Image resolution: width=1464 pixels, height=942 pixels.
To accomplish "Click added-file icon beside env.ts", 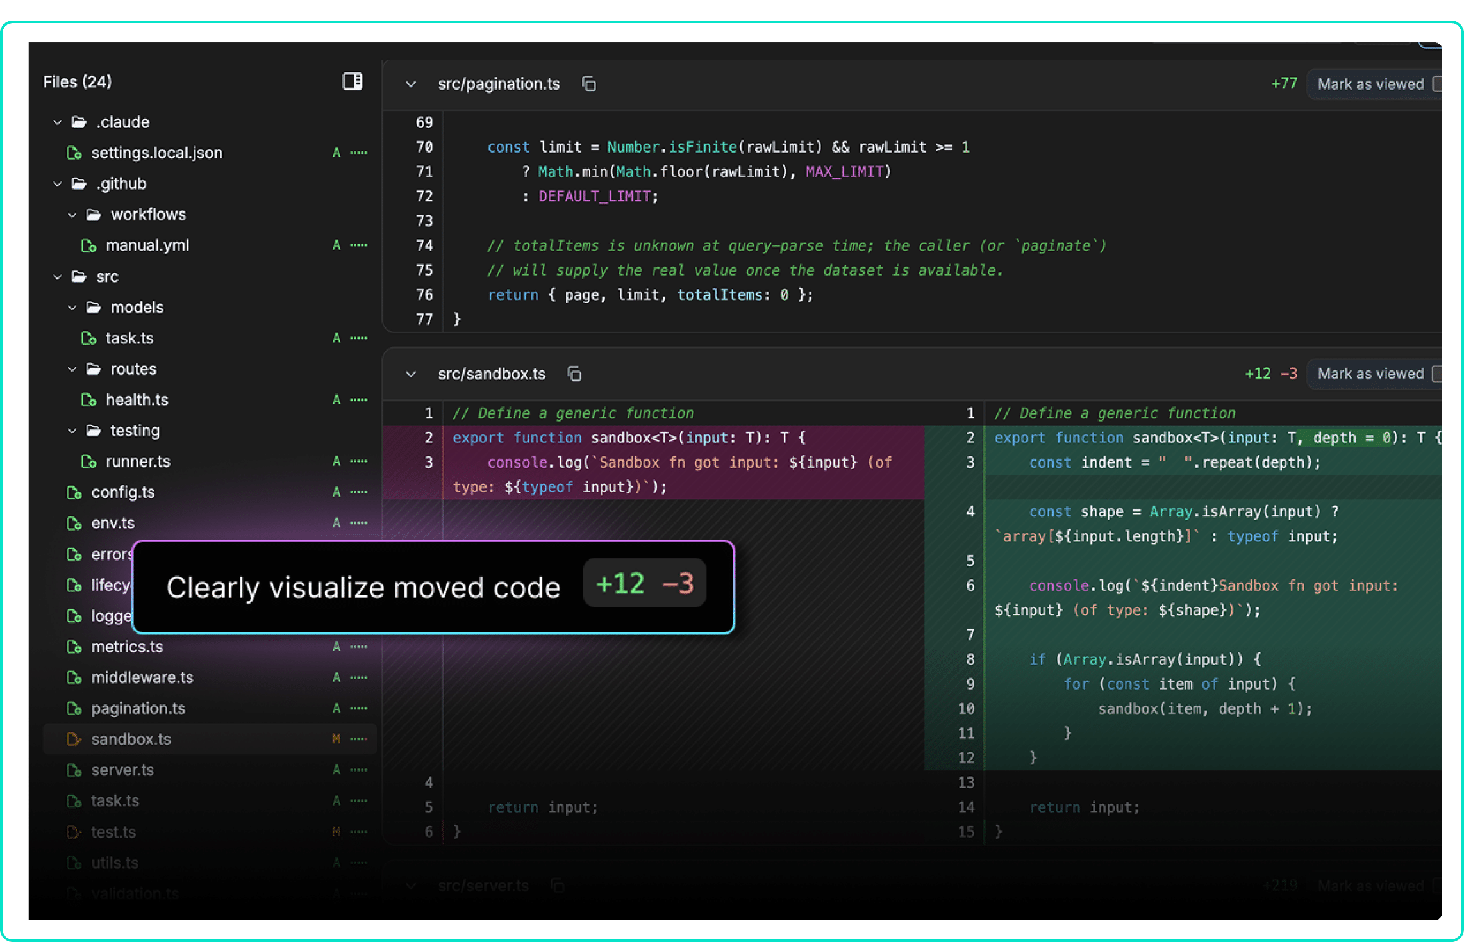I will tap(74, 523).
